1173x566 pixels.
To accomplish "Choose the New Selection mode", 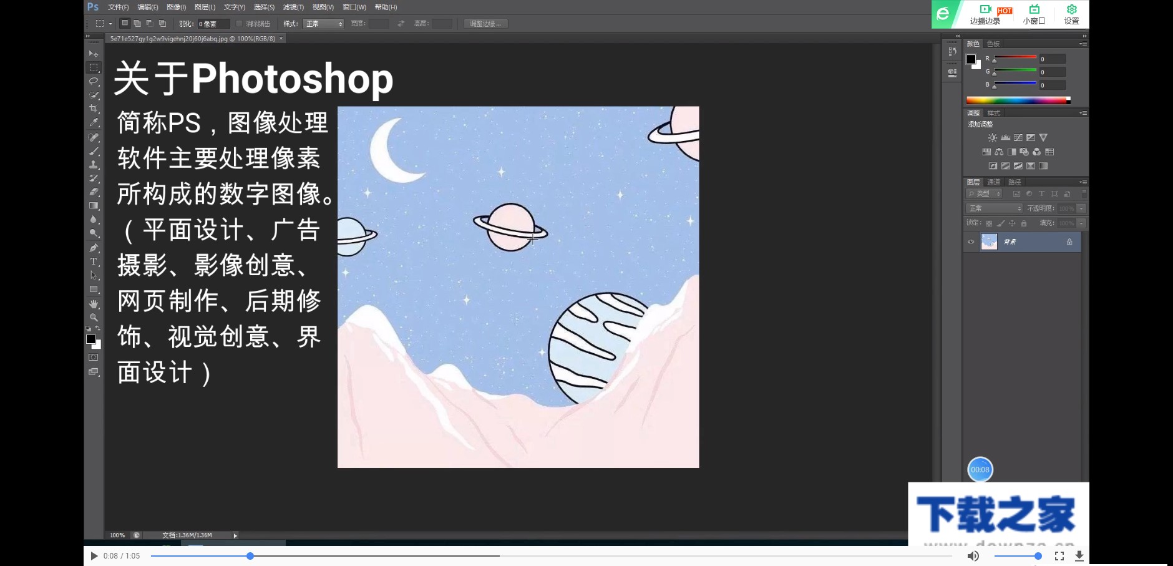I will (125, 24).
